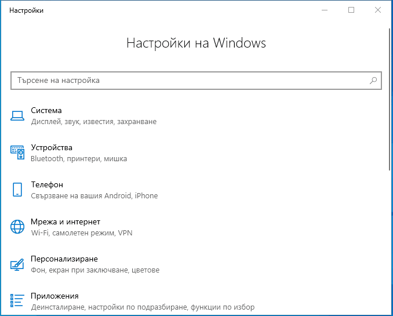
Task: Click the Устройства keyboard and speaker icon
Action: pos(17,152)
